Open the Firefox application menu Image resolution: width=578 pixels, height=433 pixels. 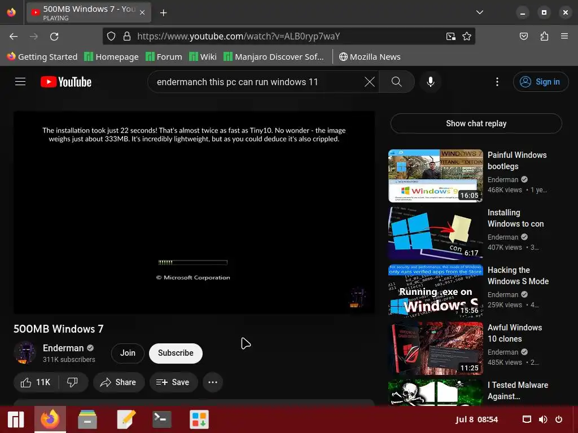(x=564, y=36)
